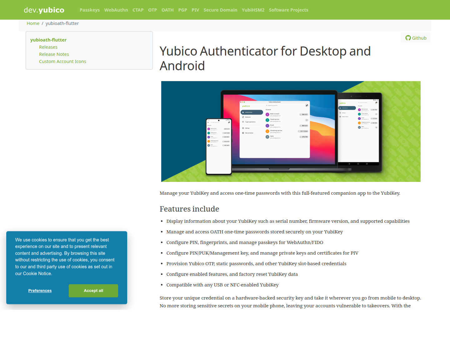Click PIV in the top navigation
The width and height of the screenshot is (450, 337).
[195, 10]
